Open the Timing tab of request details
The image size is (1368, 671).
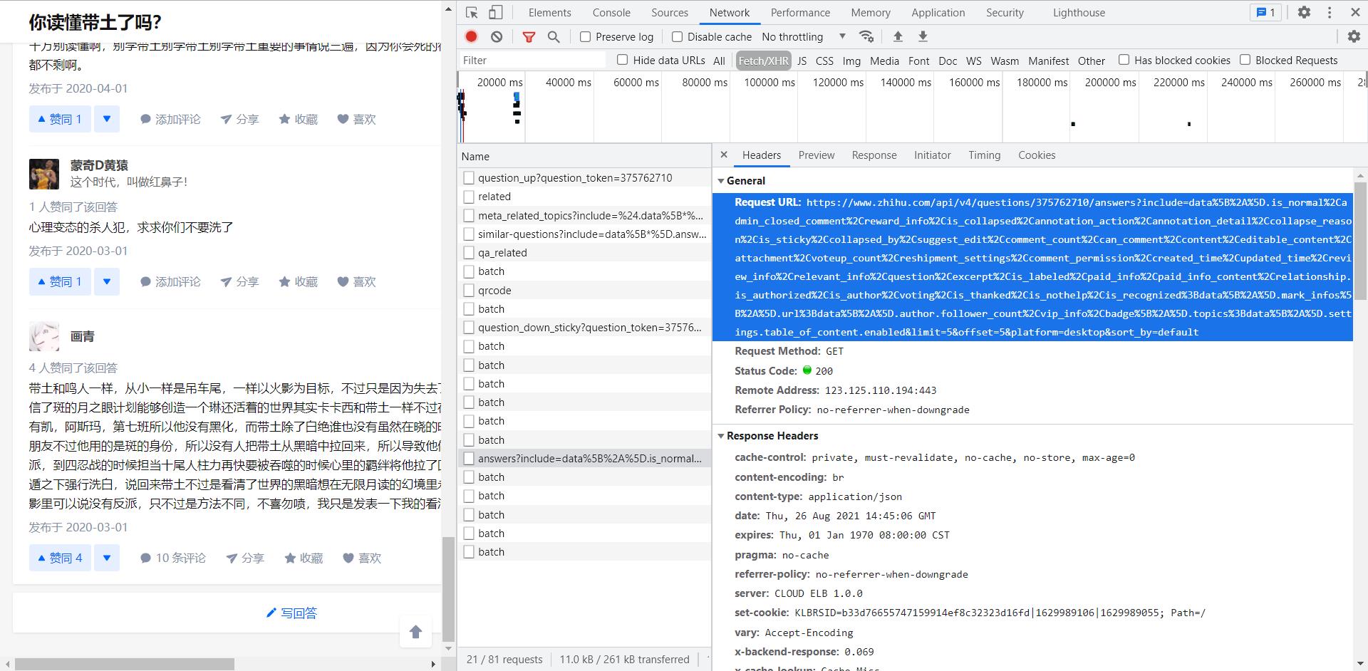pyautogui.click(x=984, y=155)
